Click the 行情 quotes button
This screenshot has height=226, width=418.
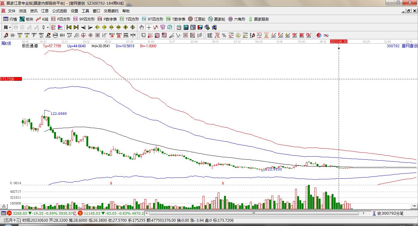pos(10,19)
